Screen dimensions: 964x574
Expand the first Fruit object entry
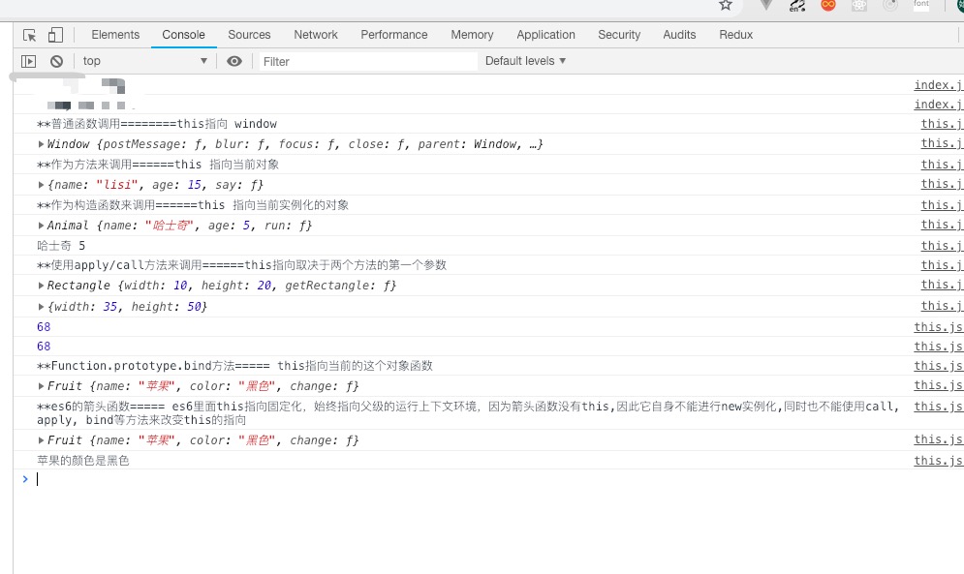[x=42, y=386]
